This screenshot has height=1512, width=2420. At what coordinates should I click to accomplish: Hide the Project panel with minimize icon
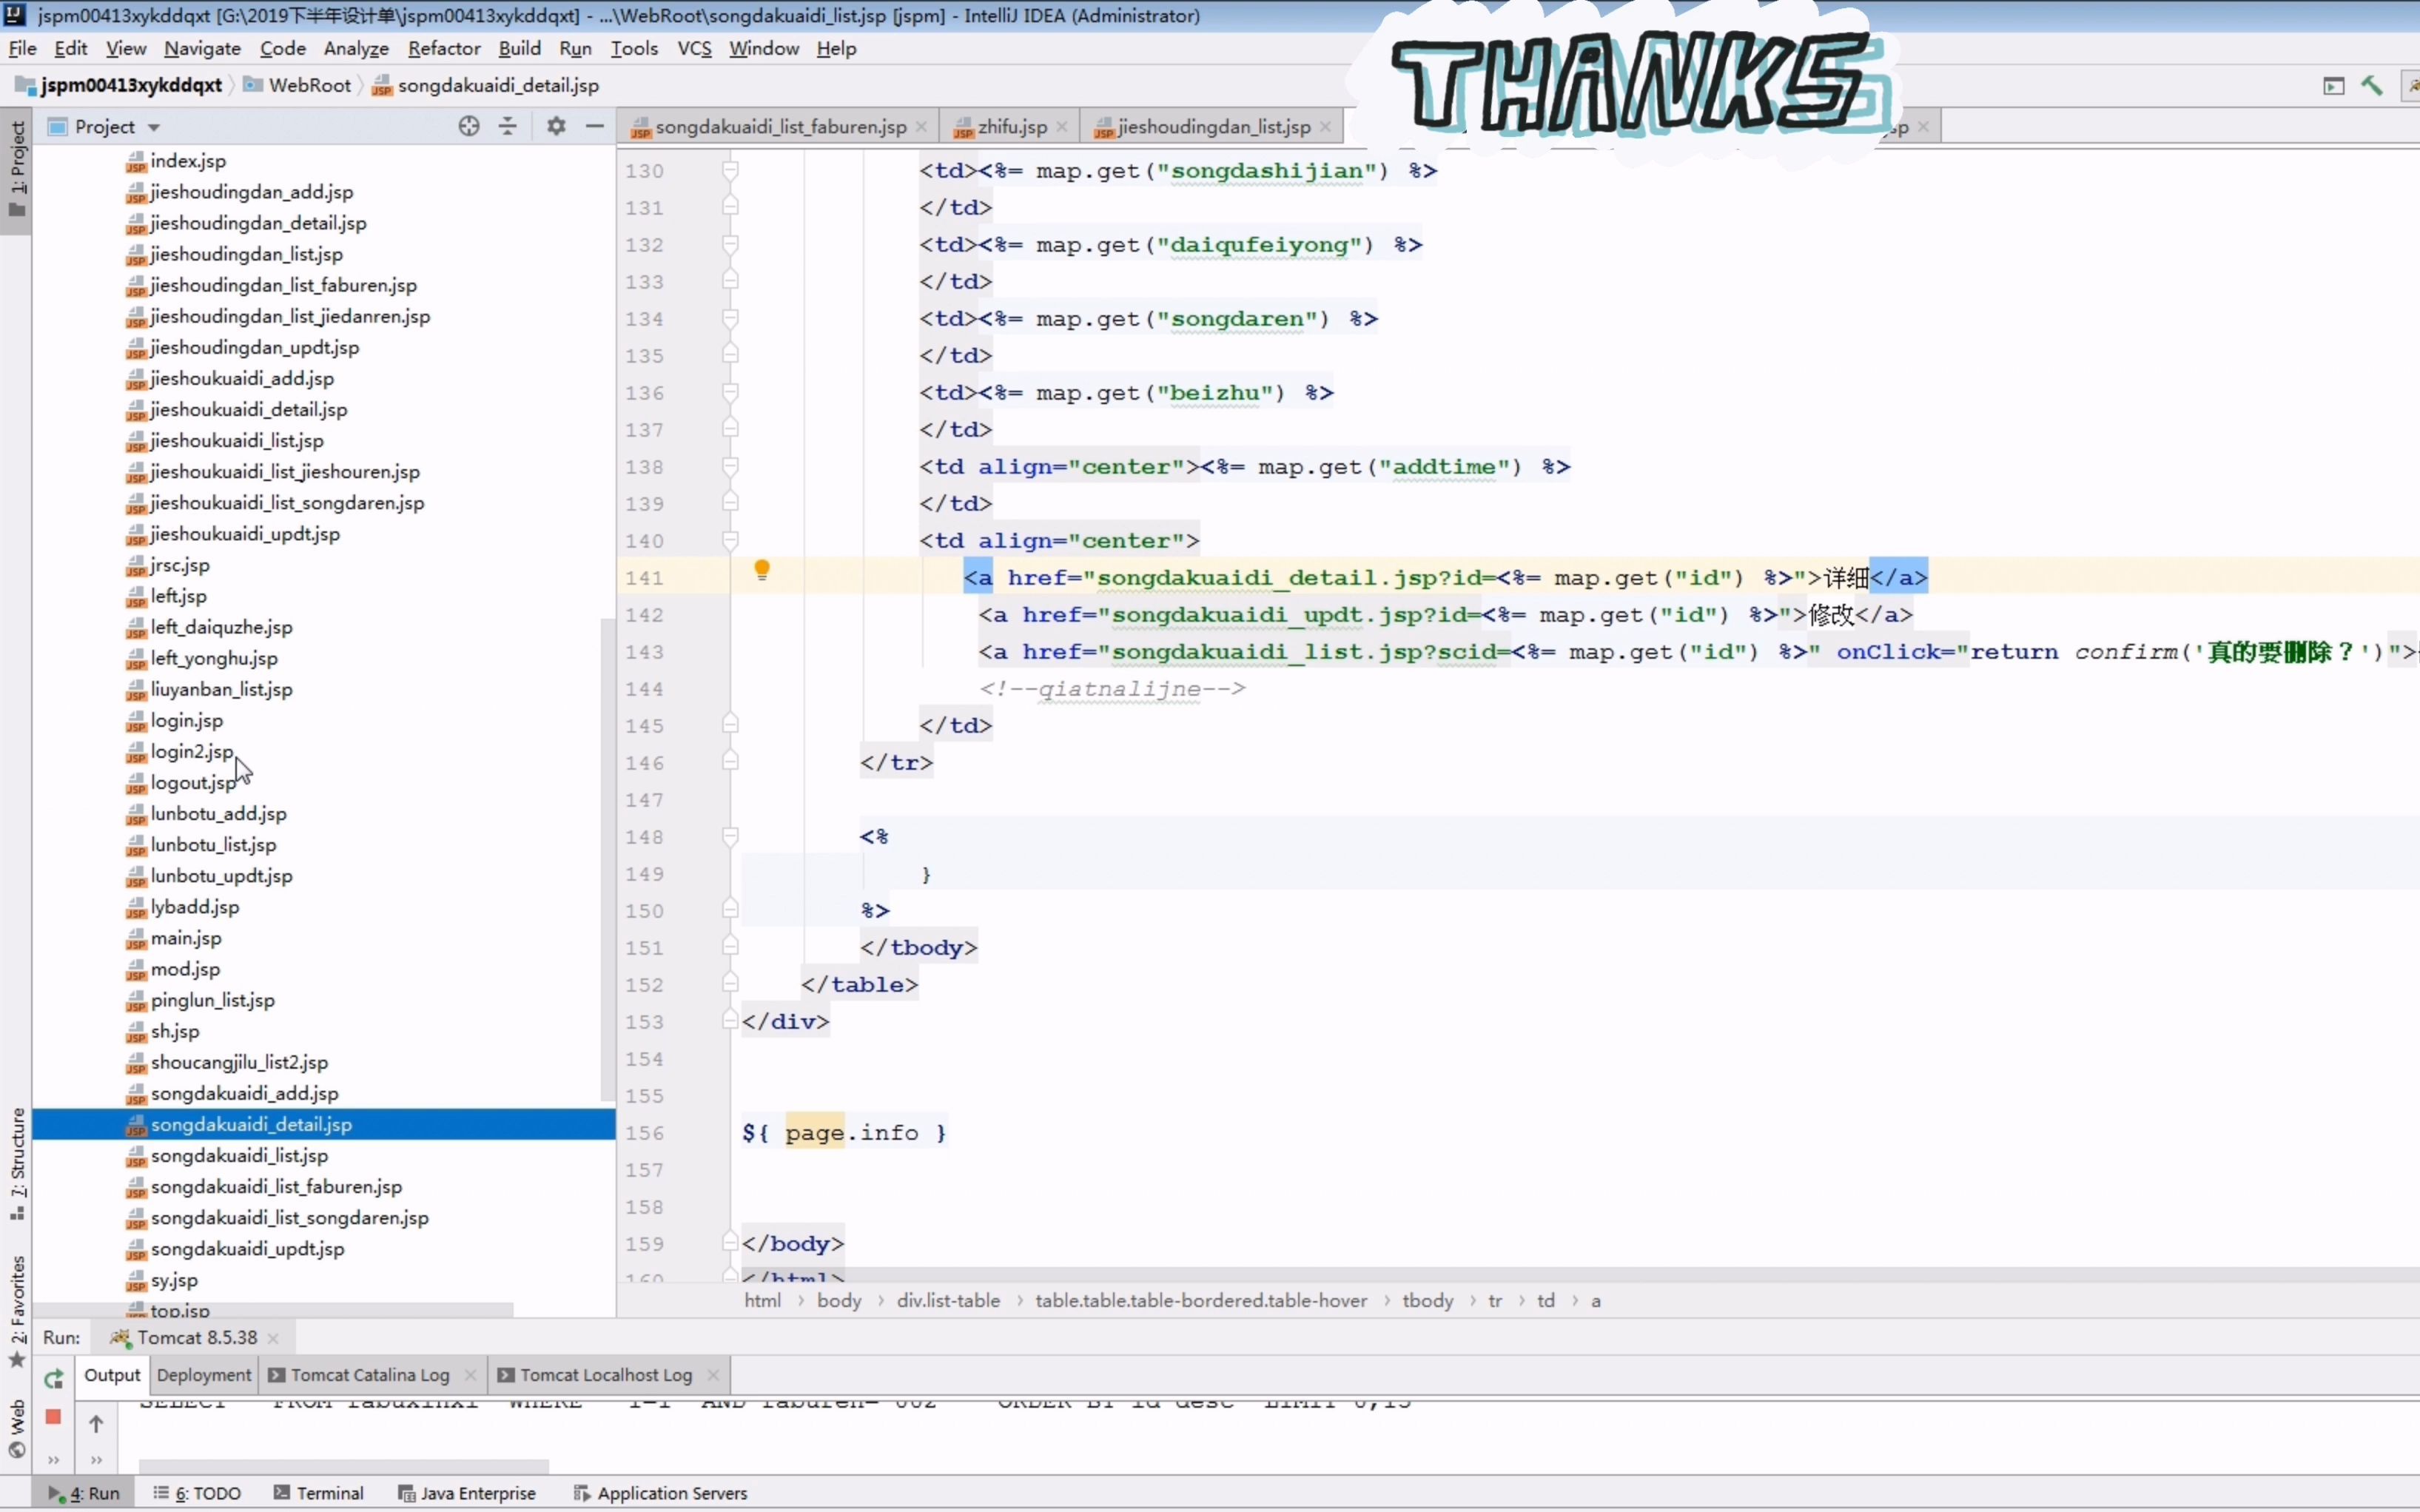click(595, 126)
